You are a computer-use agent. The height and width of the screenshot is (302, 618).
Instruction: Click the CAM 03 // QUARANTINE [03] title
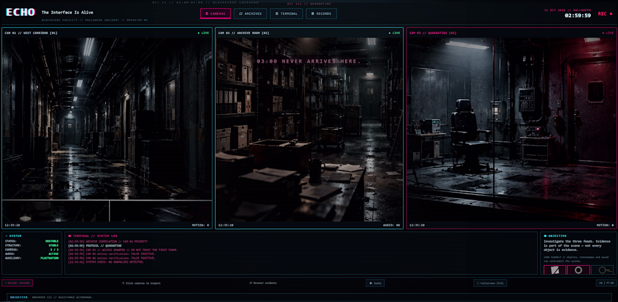pyautogui.click(x=433, y=33)
